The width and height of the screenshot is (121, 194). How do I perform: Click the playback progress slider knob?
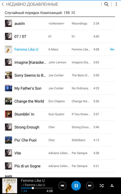click(x=33, y=188)
